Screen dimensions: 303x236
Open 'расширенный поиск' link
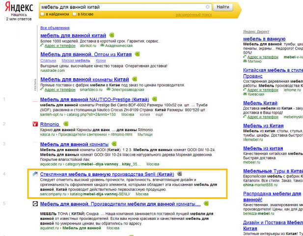[x=193, y=15]
